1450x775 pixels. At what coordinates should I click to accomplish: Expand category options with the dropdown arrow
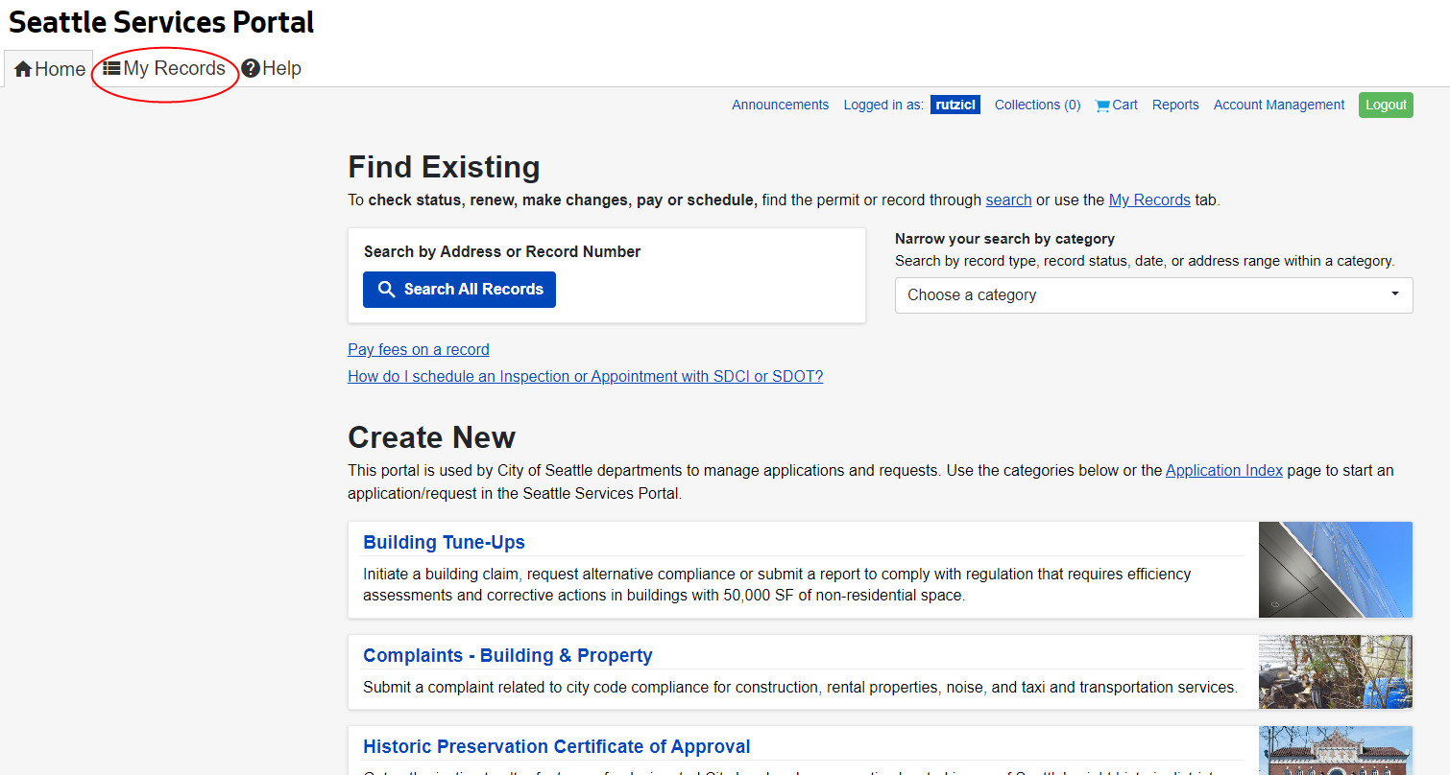pyautogui.click(x=1395, y=295)
